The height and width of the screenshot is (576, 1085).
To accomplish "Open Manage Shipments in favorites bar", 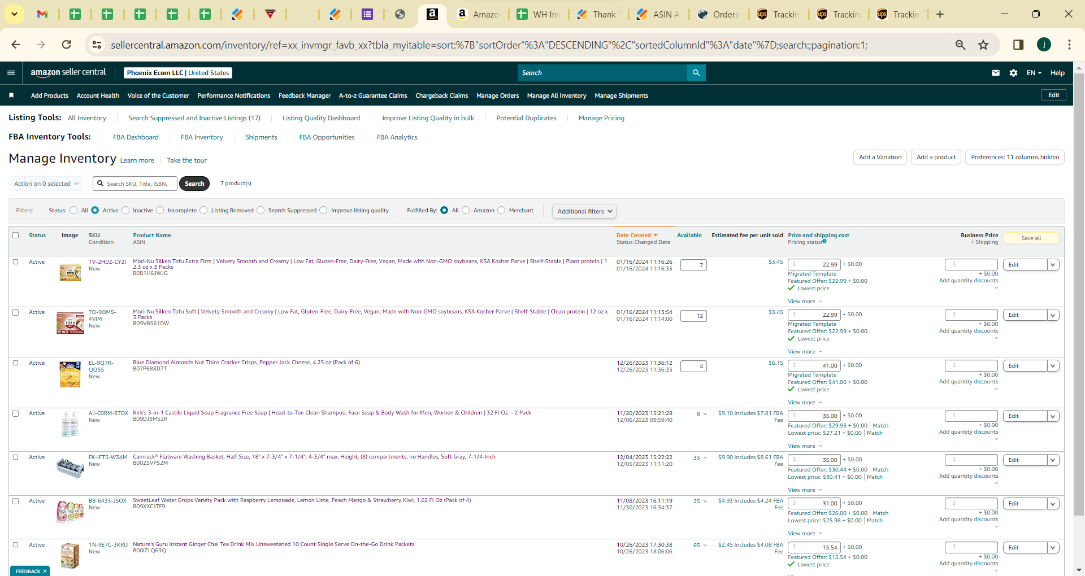I will (621, 95).
